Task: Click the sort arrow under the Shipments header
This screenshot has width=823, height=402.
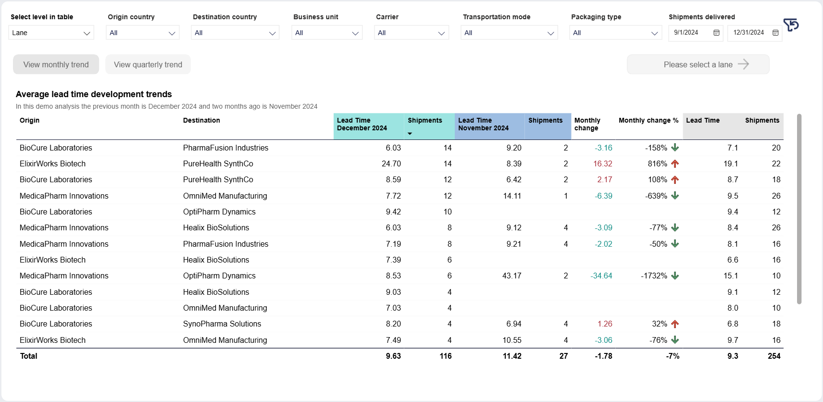Action: 410,134
